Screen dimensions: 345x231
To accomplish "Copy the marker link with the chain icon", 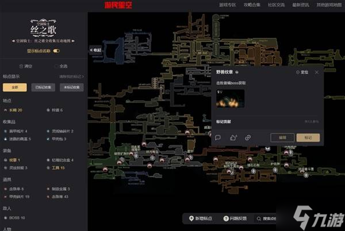I will tap(248, 138).
